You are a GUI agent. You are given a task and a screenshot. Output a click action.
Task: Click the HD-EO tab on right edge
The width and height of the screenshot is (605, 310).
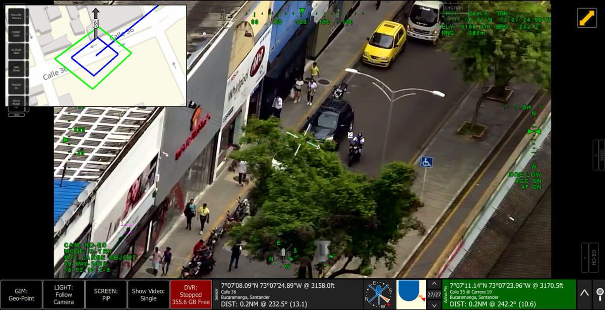(x=593, y=258)
